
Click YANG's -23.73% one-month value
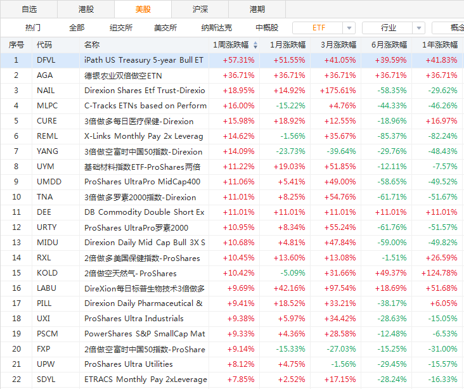point(290,151)
